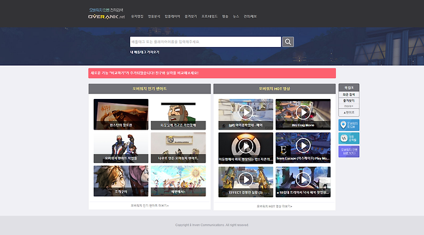Image resolution: width=424 pixels, height=235 pixels.
Task: Open the Soldier 76 and D.Va fan art
Action: [121, 148]
